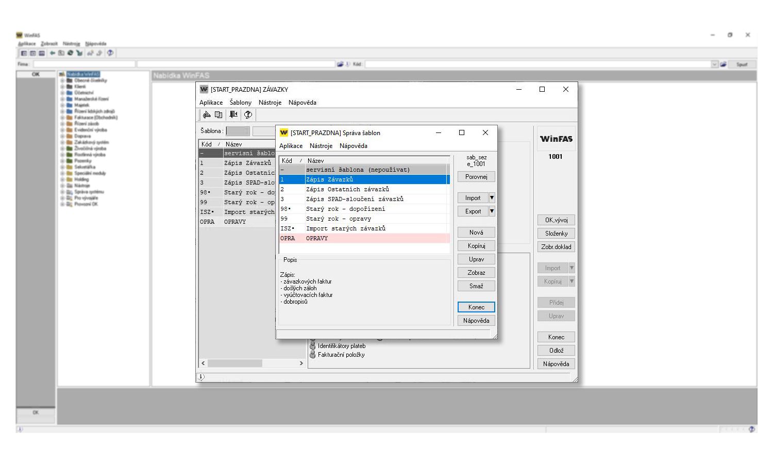Expand the Fakturace (Obchodník) tree node

[62, 118]
